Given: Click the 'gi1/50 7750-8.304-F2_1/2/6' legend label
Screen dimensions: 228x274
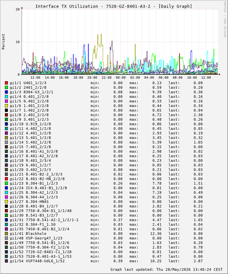Looking at the screenshot, I should [x=40, y=248].
